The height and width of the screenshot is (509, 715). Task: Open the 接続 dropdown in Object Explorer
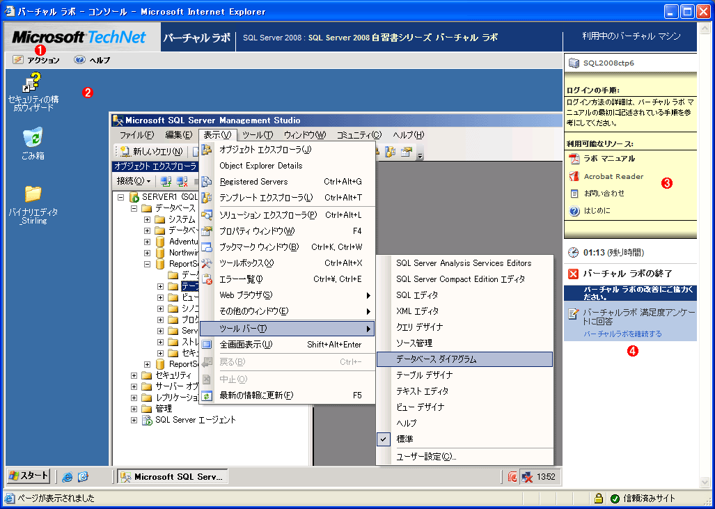[x=134, y=181]
